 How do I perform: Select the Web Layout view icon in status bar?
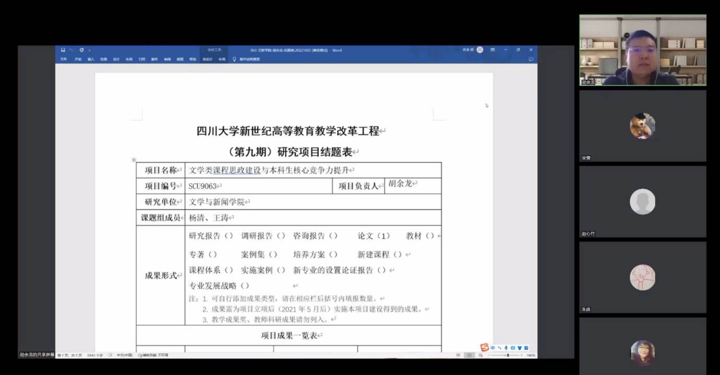coord(479,355)
